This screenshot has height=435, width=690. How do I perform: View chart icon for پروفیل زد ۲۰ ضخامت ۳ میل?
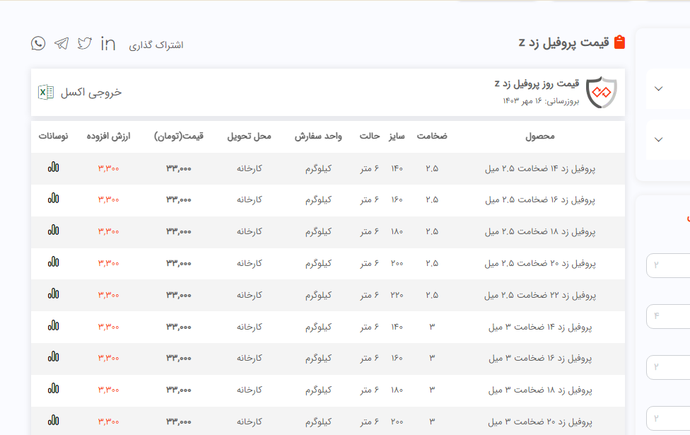(54, 420)
